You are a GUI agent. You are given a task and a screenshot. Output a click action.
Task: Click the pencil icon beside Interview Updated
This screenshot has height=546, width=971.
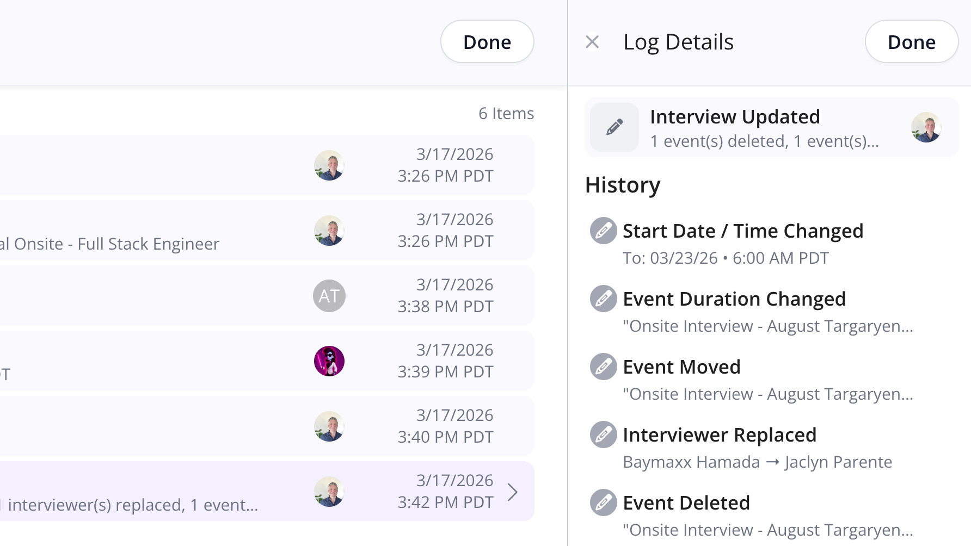[614, 127]
